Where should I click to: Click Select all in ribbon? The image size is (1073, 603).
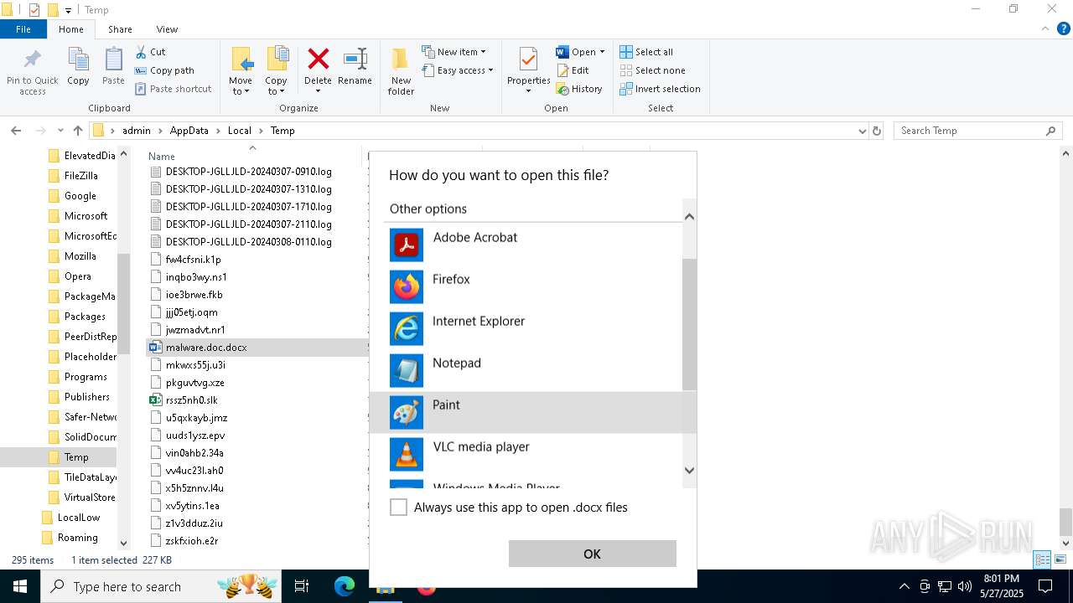(x=646, y=52)
